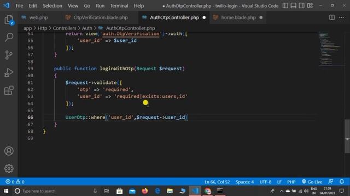Open the Run menu
This screenshot has width=350, height=196.
click(100, 5)
